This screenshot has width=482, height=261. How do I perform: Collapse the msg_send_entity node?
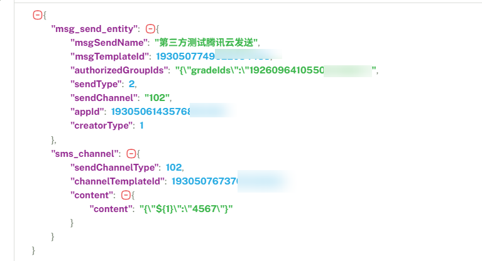150,29
